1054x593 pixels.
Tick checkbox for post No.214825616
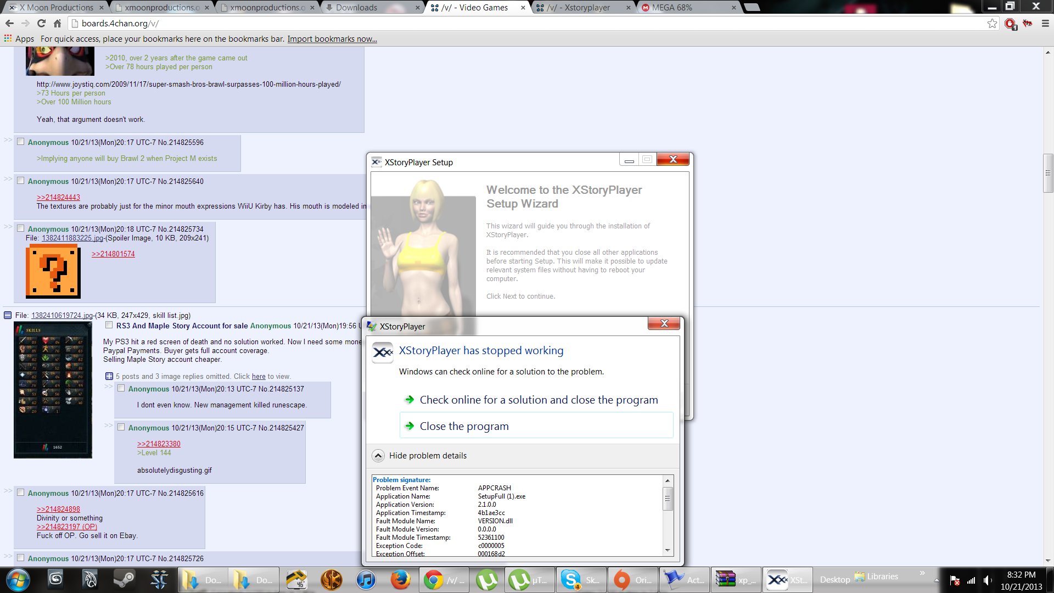pyautogui.click(x=20, y=493)
